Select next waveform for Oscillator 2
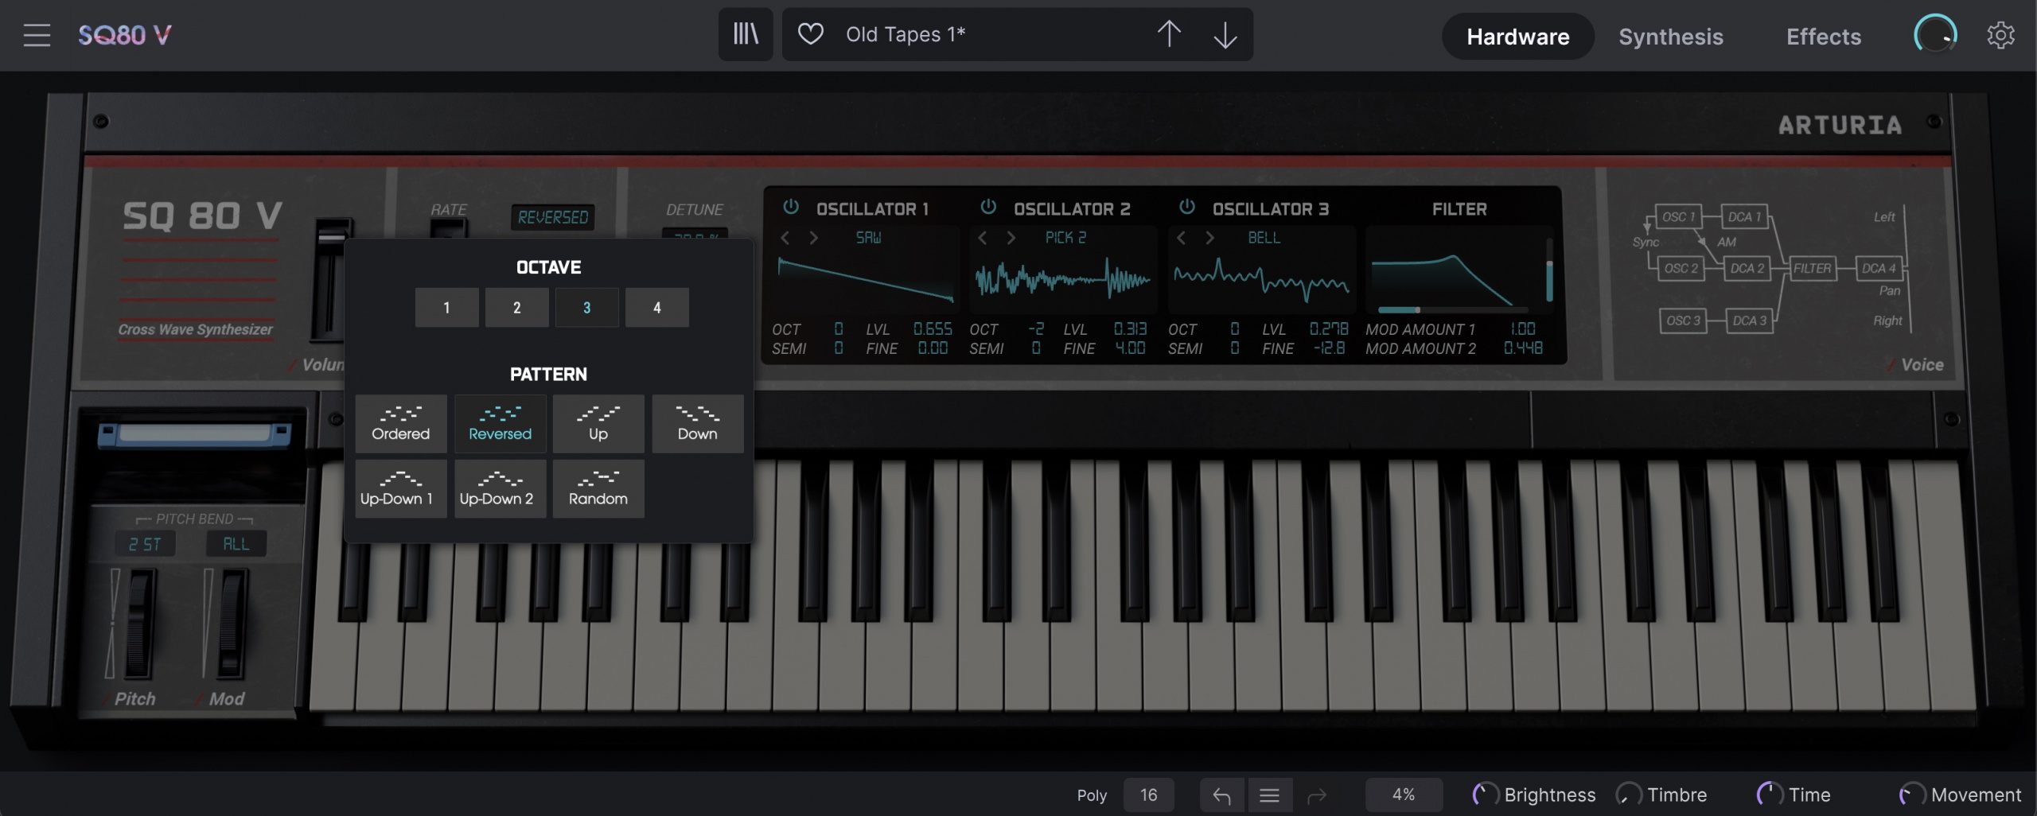The height and width of the screenshot is (816, 2037). tap(1011, 238)
